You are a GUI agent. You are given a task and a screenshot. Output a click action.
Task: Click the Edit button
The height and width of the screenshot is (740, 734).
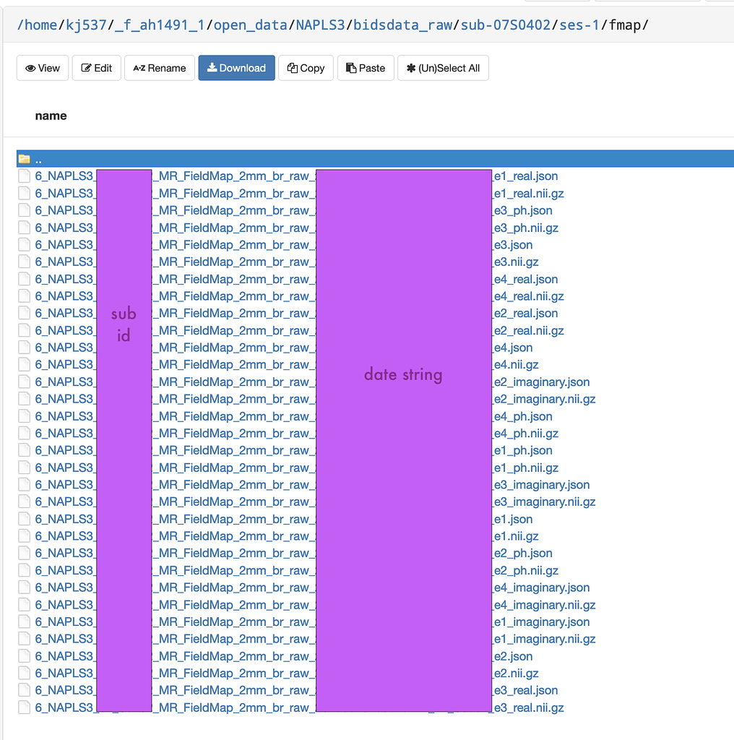[96, 68]
